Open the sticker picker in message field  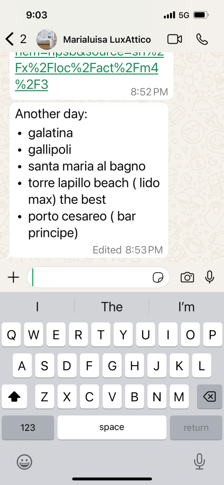pyautogui.click(x=158, y=278)
